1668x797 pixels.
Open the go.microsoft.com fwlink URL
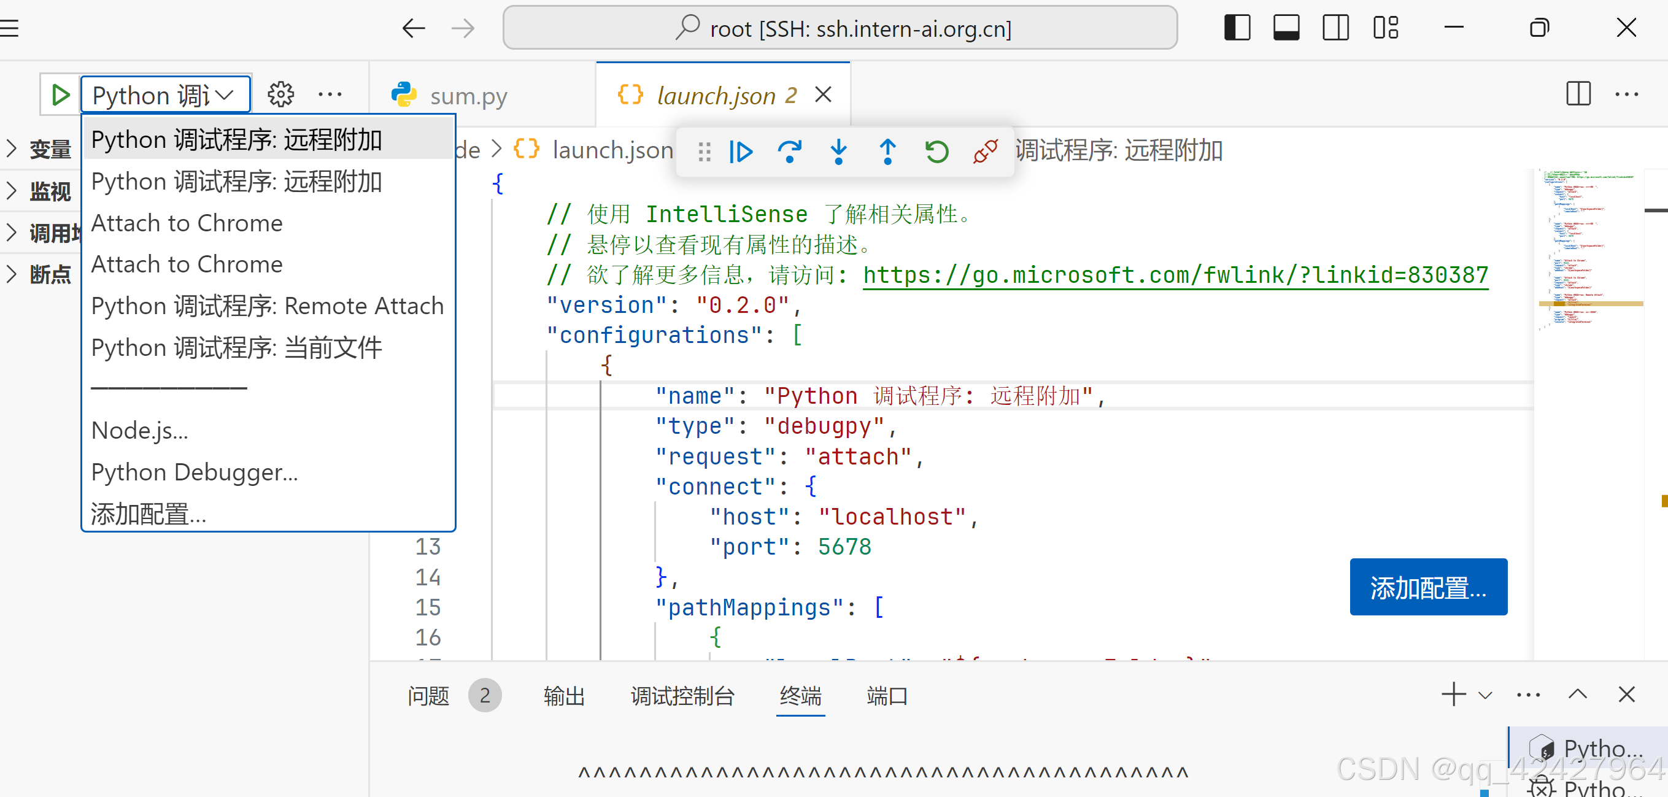coord(1175,275)
